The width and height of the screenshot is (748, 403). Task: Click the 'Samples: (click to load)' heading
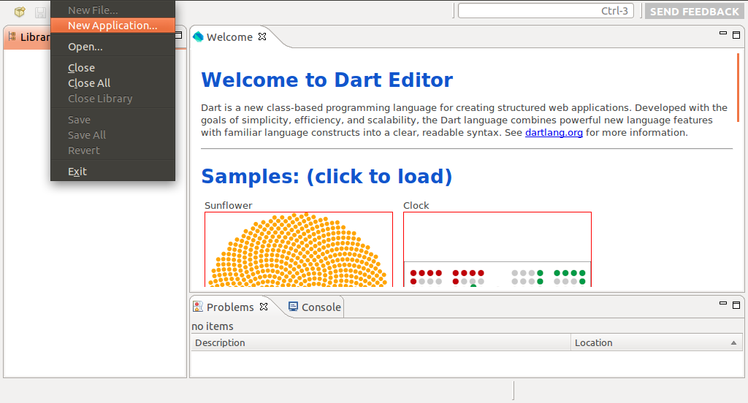pyautogui.click(x=327, y=177)
